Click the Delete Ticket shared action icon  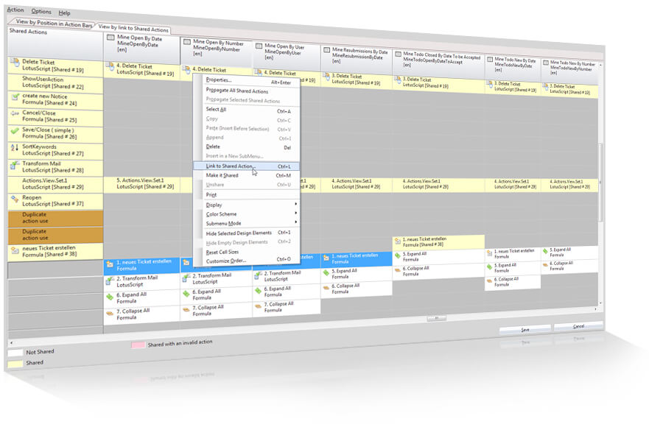coord(15,63)
